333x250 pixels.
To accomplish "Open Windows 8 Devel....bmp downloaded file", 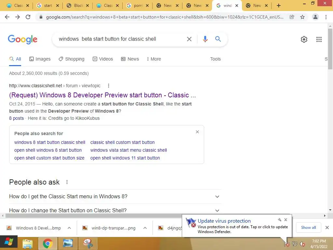I will (34, 228).
